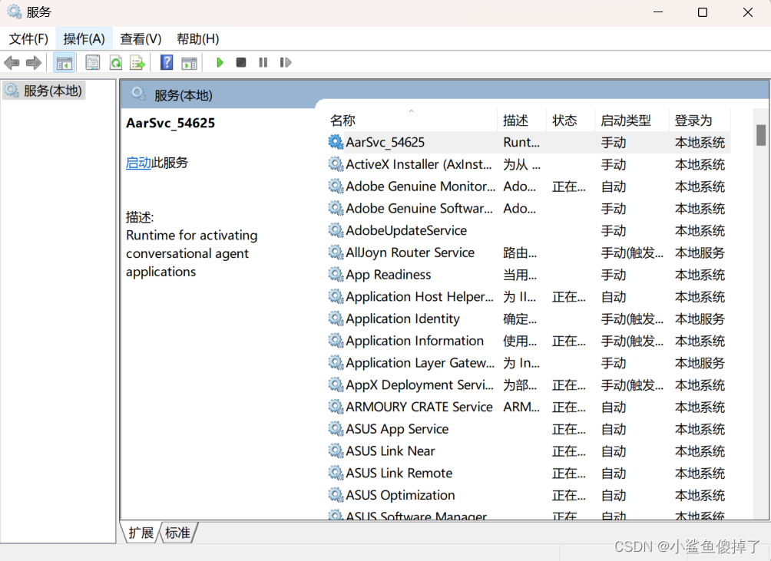Click 本地服务 login of Application Identity
Screen dimensions: 771x561
point(700,318)
